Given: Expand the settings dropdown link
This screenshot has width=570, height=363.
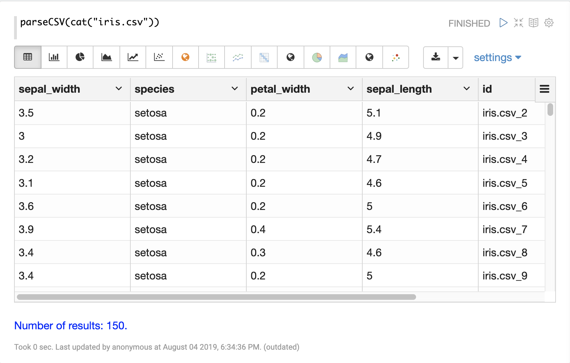Looking at the screenshot, I should 497,58.
